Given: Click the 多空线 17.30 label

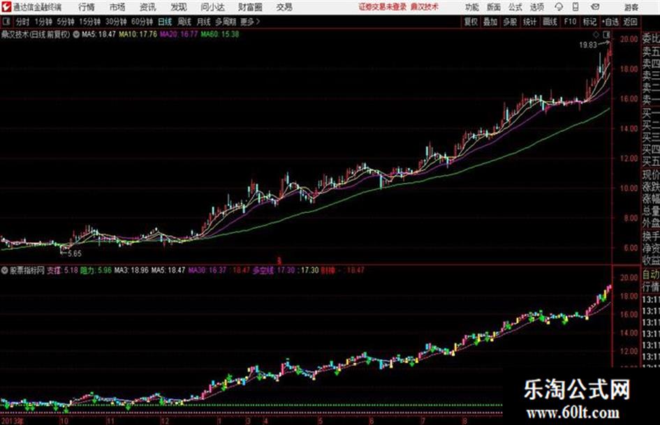Looking at the screenshot, I should pos(274,270).
